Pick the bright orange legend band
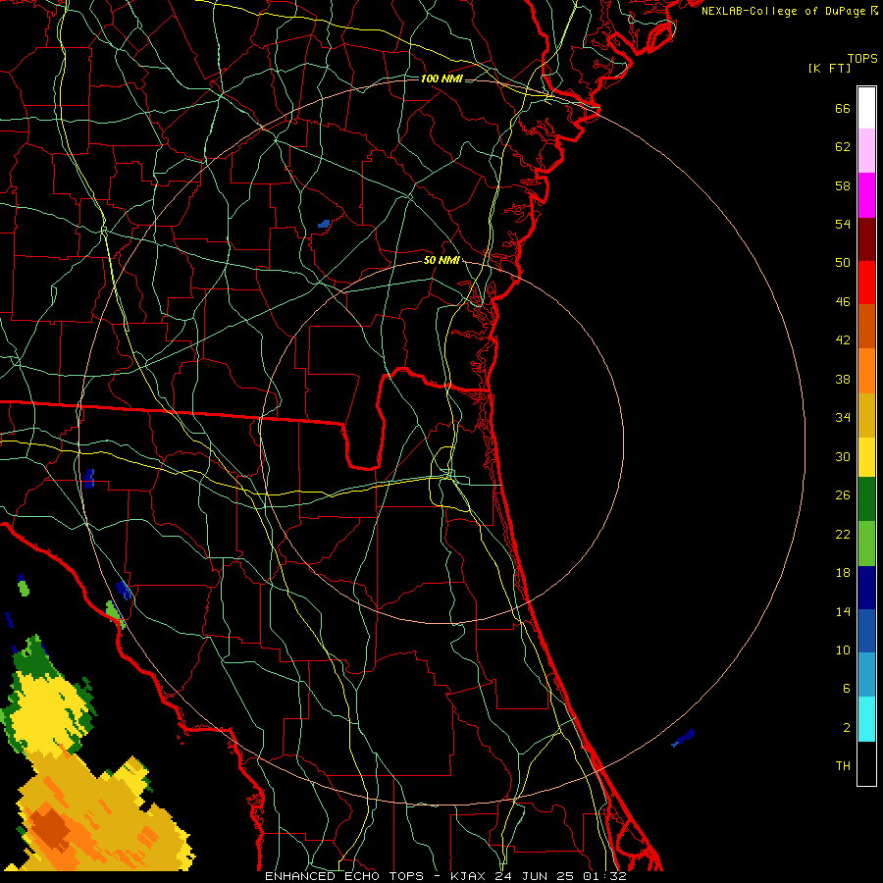883x883 pixels. tap(866, 371)
